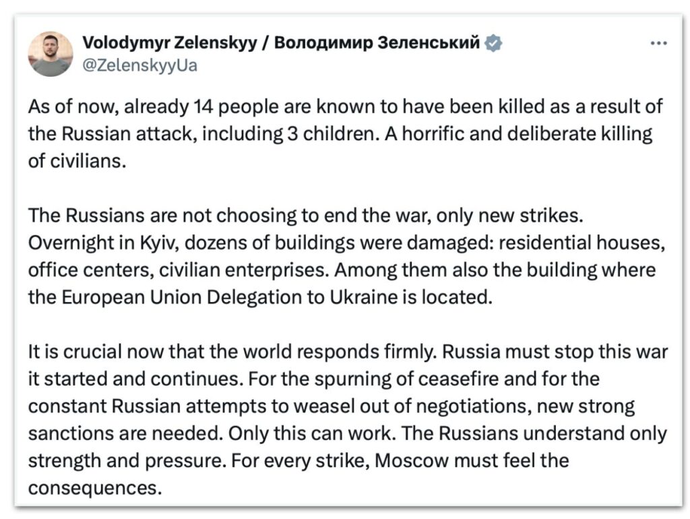This screenshot has height=519, width=690.
Task: Open the tweet's more options menu
Action: (x=658, y=44)
